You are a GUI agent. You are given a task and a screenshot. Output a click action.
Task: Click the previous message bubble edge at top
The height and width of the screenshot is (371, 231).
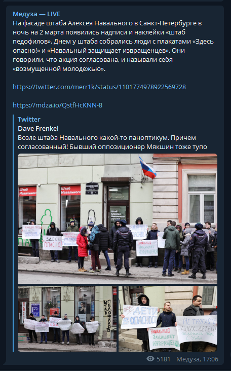pyautogui.click(x=115, y=1)
